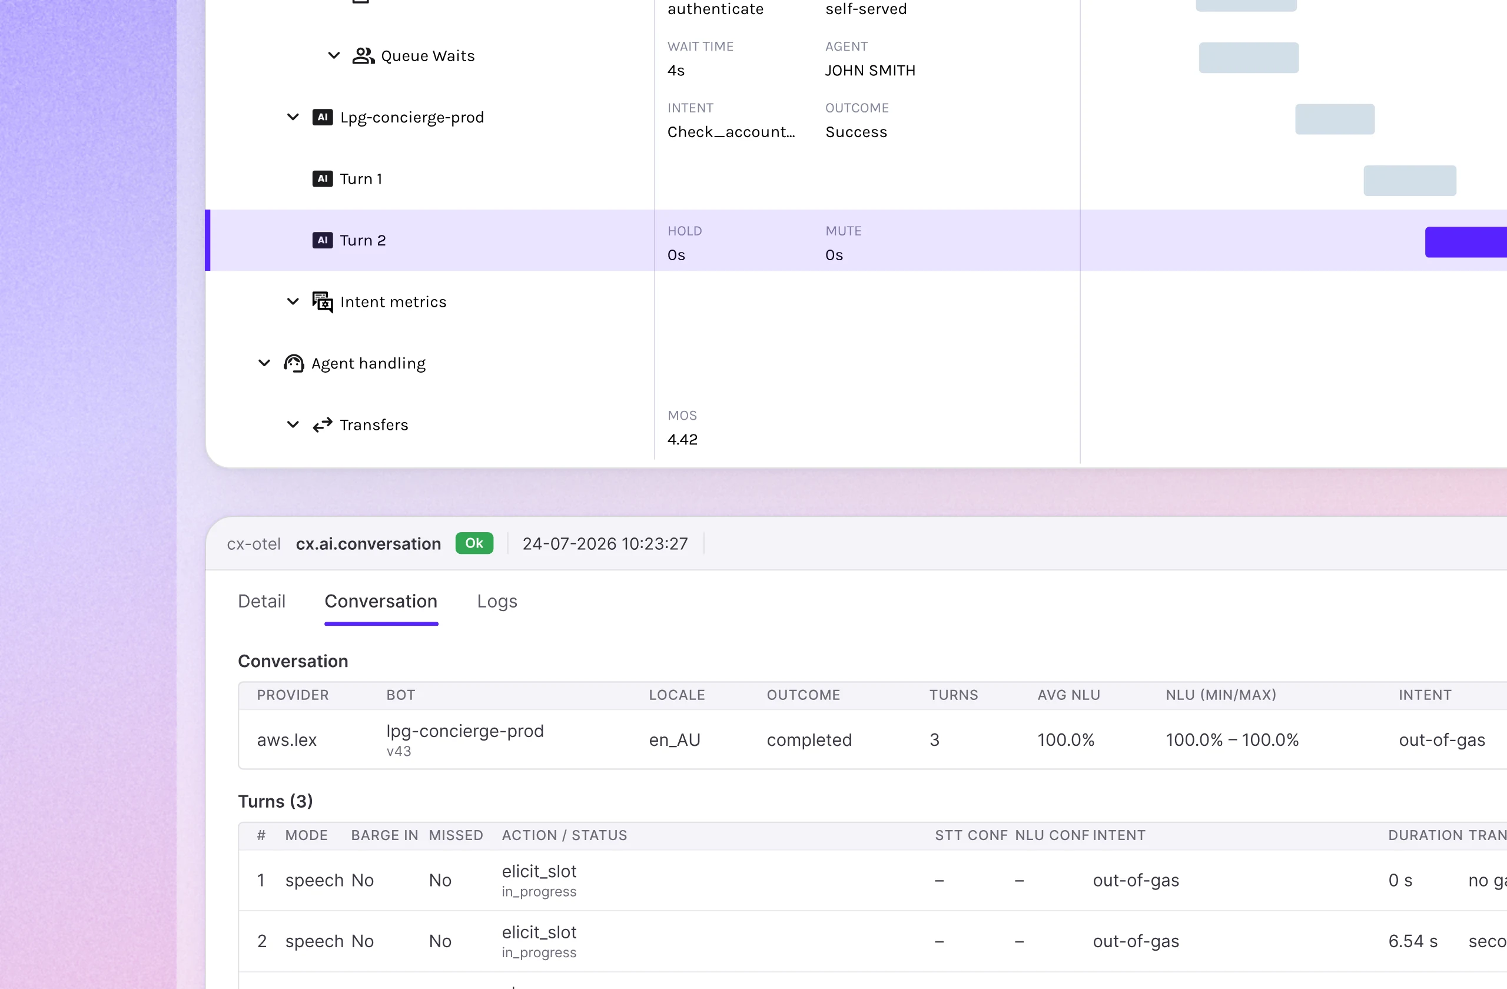1507x989 pixels.
Task: Click the aws.lex provider cell
Action: tap(286, 739)
